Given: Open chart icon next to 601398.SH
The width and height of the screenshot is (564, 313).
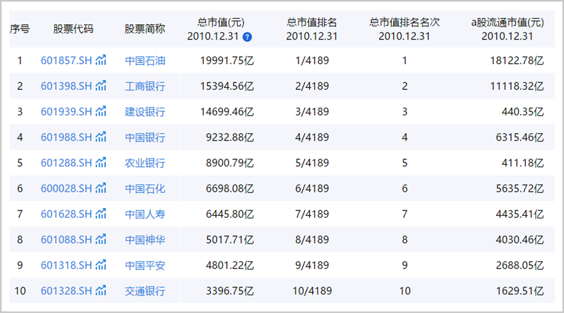Looking at the screenshot, I should coord(101,86).
